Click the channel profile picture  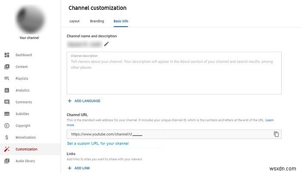tap(30, 19)
